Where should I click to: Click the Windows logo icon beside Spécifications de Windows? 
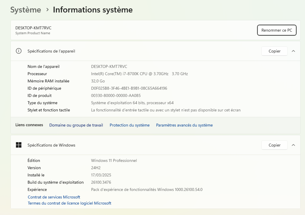[19, 145]
